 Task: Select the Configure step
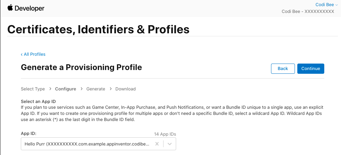point(66,89)
